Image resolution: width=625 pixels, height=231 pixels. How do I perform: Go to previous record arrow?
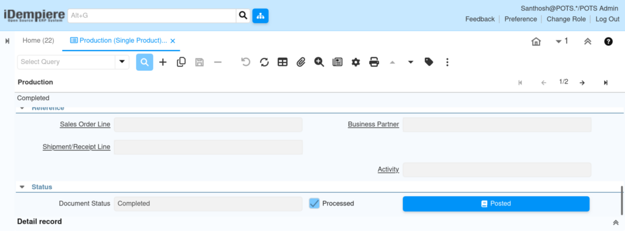click(x=544, y=82)
